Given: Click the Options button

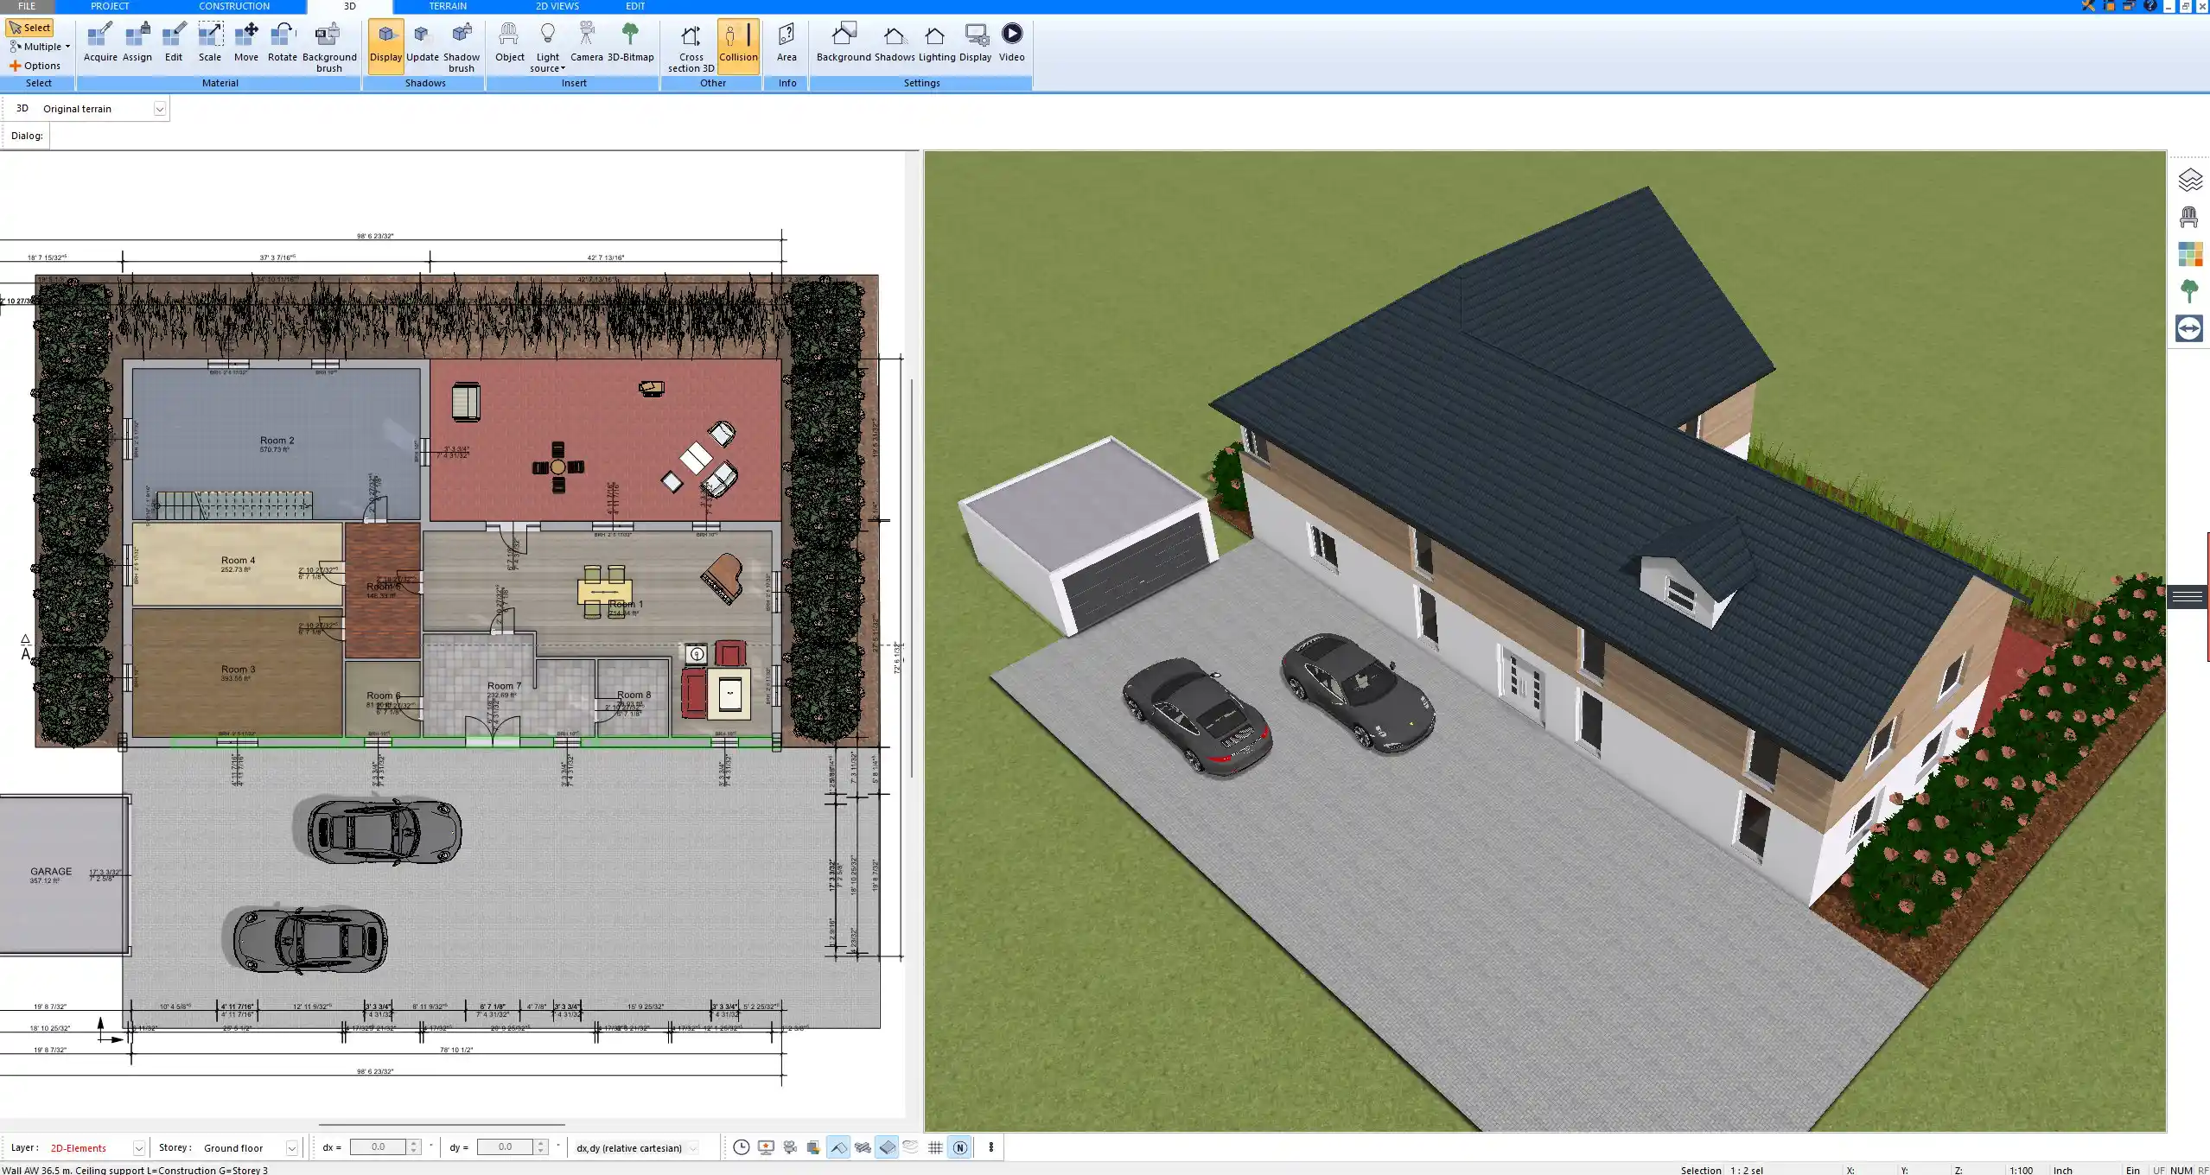Looking at the screenshot, I should point(35,66).
